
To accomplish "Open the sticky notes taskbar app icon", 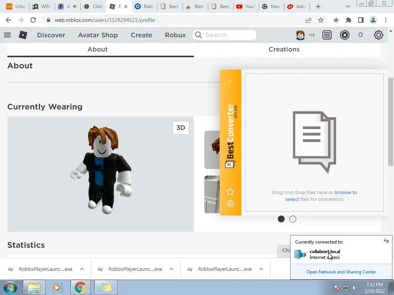I will point(105,287).
